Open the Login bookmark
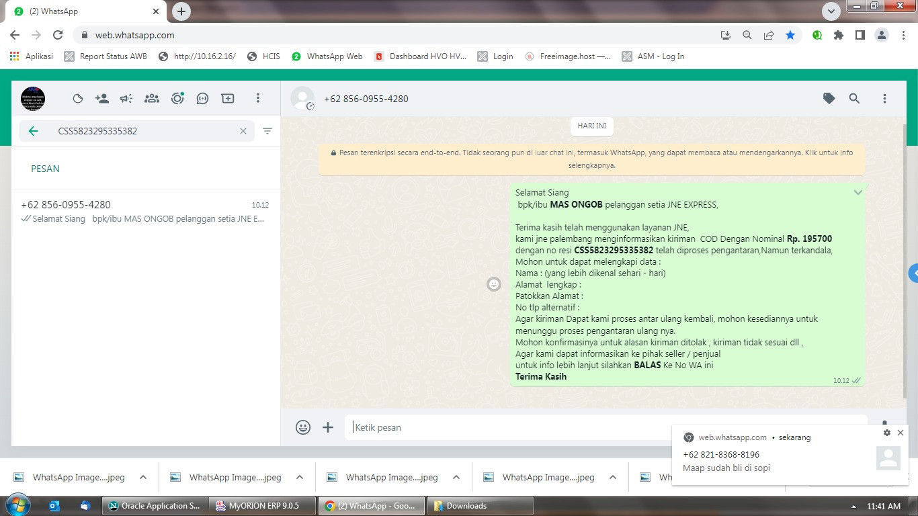The image size is (918, 516). tap(495, 56)
